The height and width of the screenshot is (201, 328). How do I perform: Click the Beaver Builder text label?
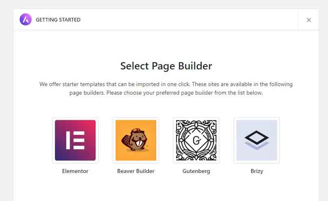(x=136, y=171)
